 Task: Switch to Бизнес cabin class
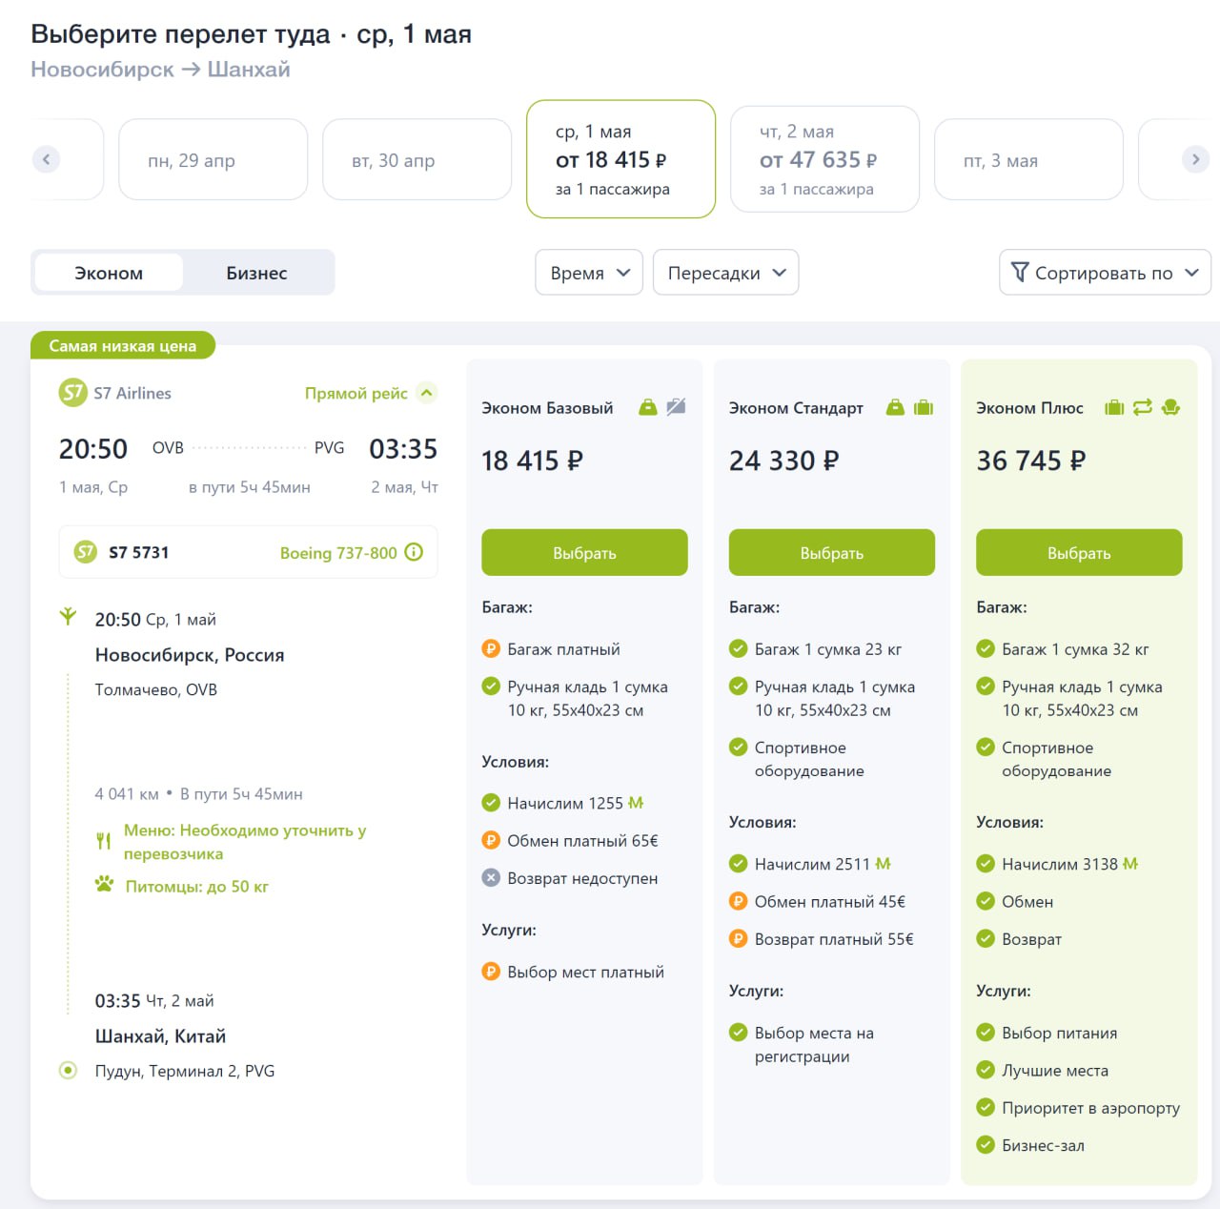[256, 273]
